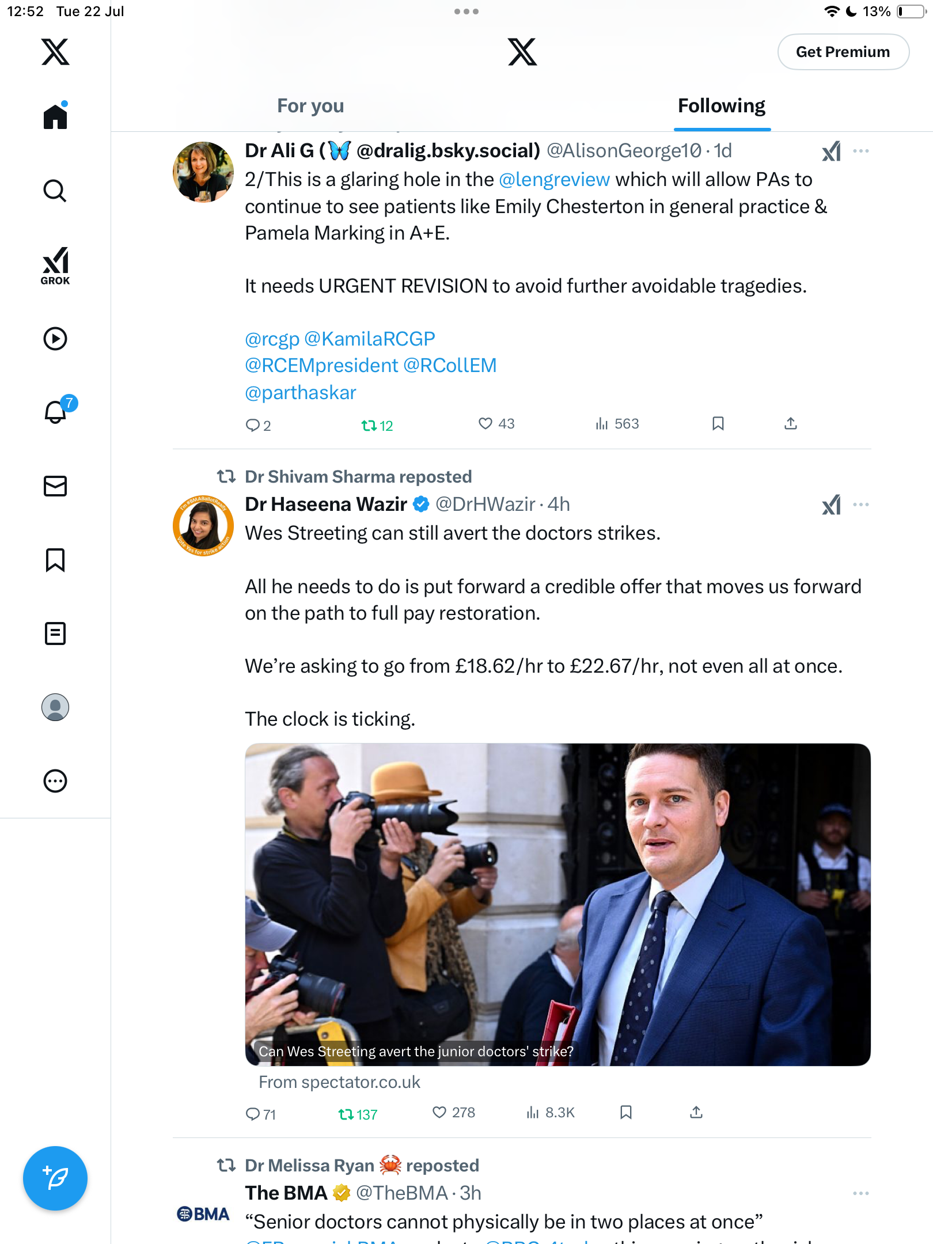
Task: Click the Get Premium button
Action: (x=843, y=52)
